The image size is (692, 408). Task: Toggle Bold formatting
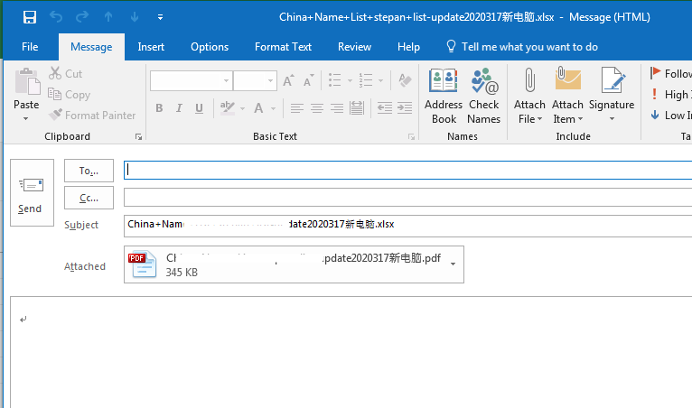(x=159, y=108)
